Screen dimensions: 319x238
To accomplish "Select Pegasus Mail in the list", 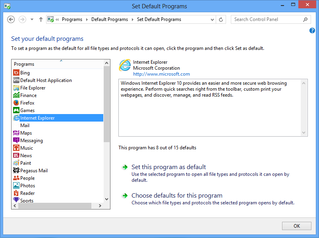I will tap(34, 171).
